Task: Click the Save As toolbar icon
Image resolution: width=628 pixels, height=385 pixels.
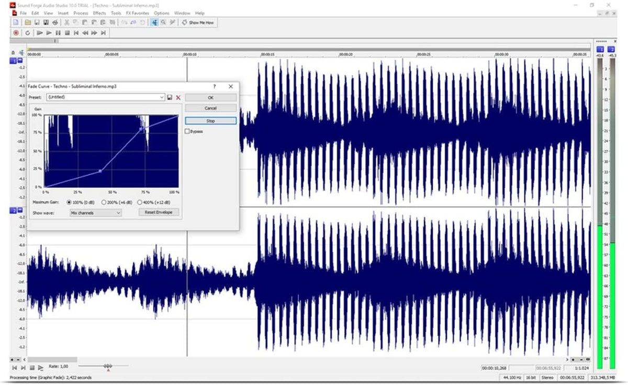Action: pyautogui.click(x=47, y=22)
